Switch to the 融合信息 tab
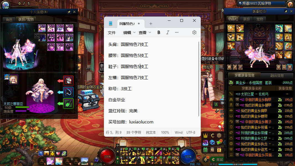 click(x=277, y=75)
